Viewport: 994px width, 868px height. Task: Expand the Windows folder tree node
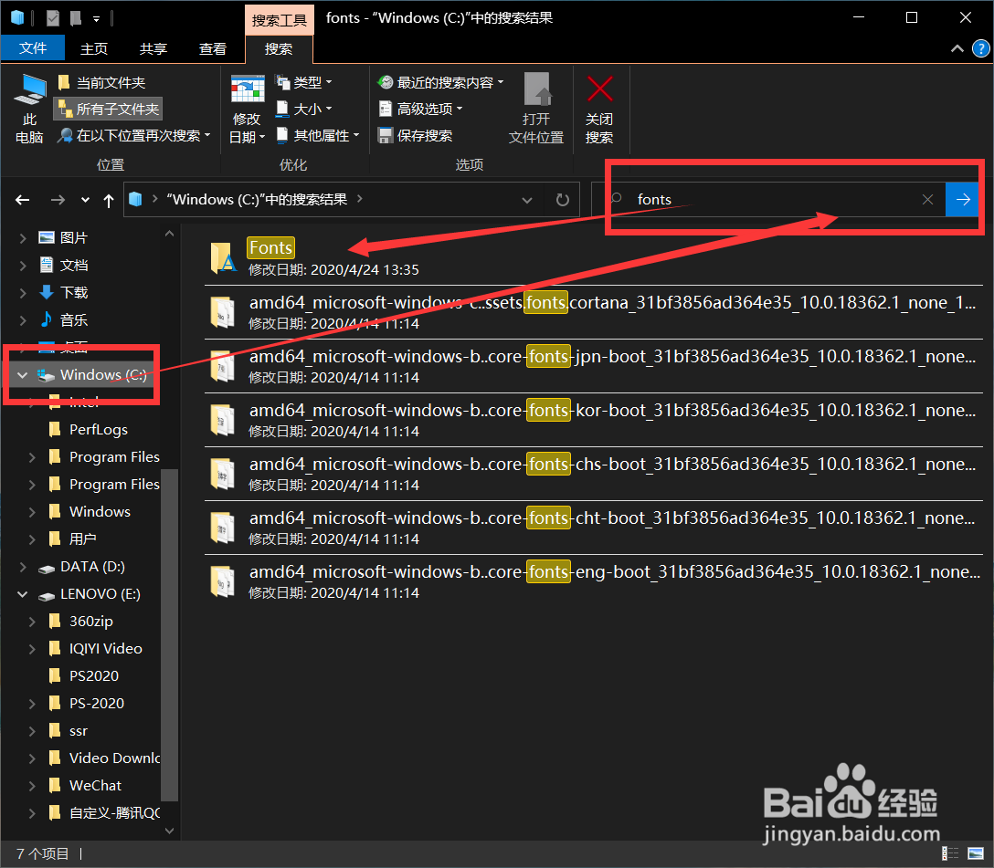(x=32, y=511)
